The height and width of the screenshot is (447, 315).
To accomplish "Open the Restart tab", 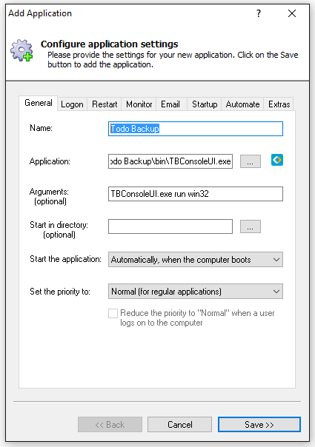I will [x=105, y=104].
